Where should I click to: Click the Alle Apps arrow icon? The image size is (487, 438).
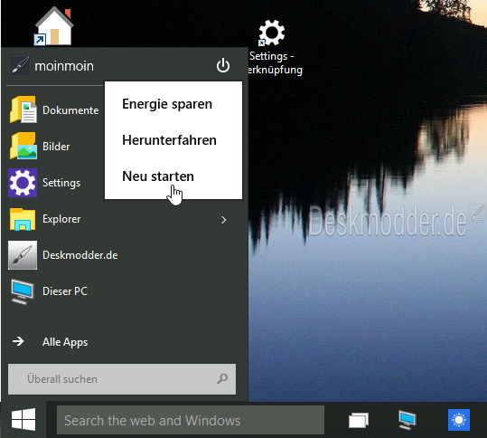pyautogui.click(x=18, y=341)
